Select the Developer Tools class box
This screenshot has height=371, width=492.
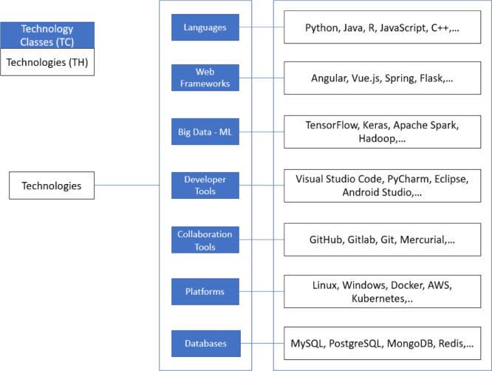(x=205, y=185)
